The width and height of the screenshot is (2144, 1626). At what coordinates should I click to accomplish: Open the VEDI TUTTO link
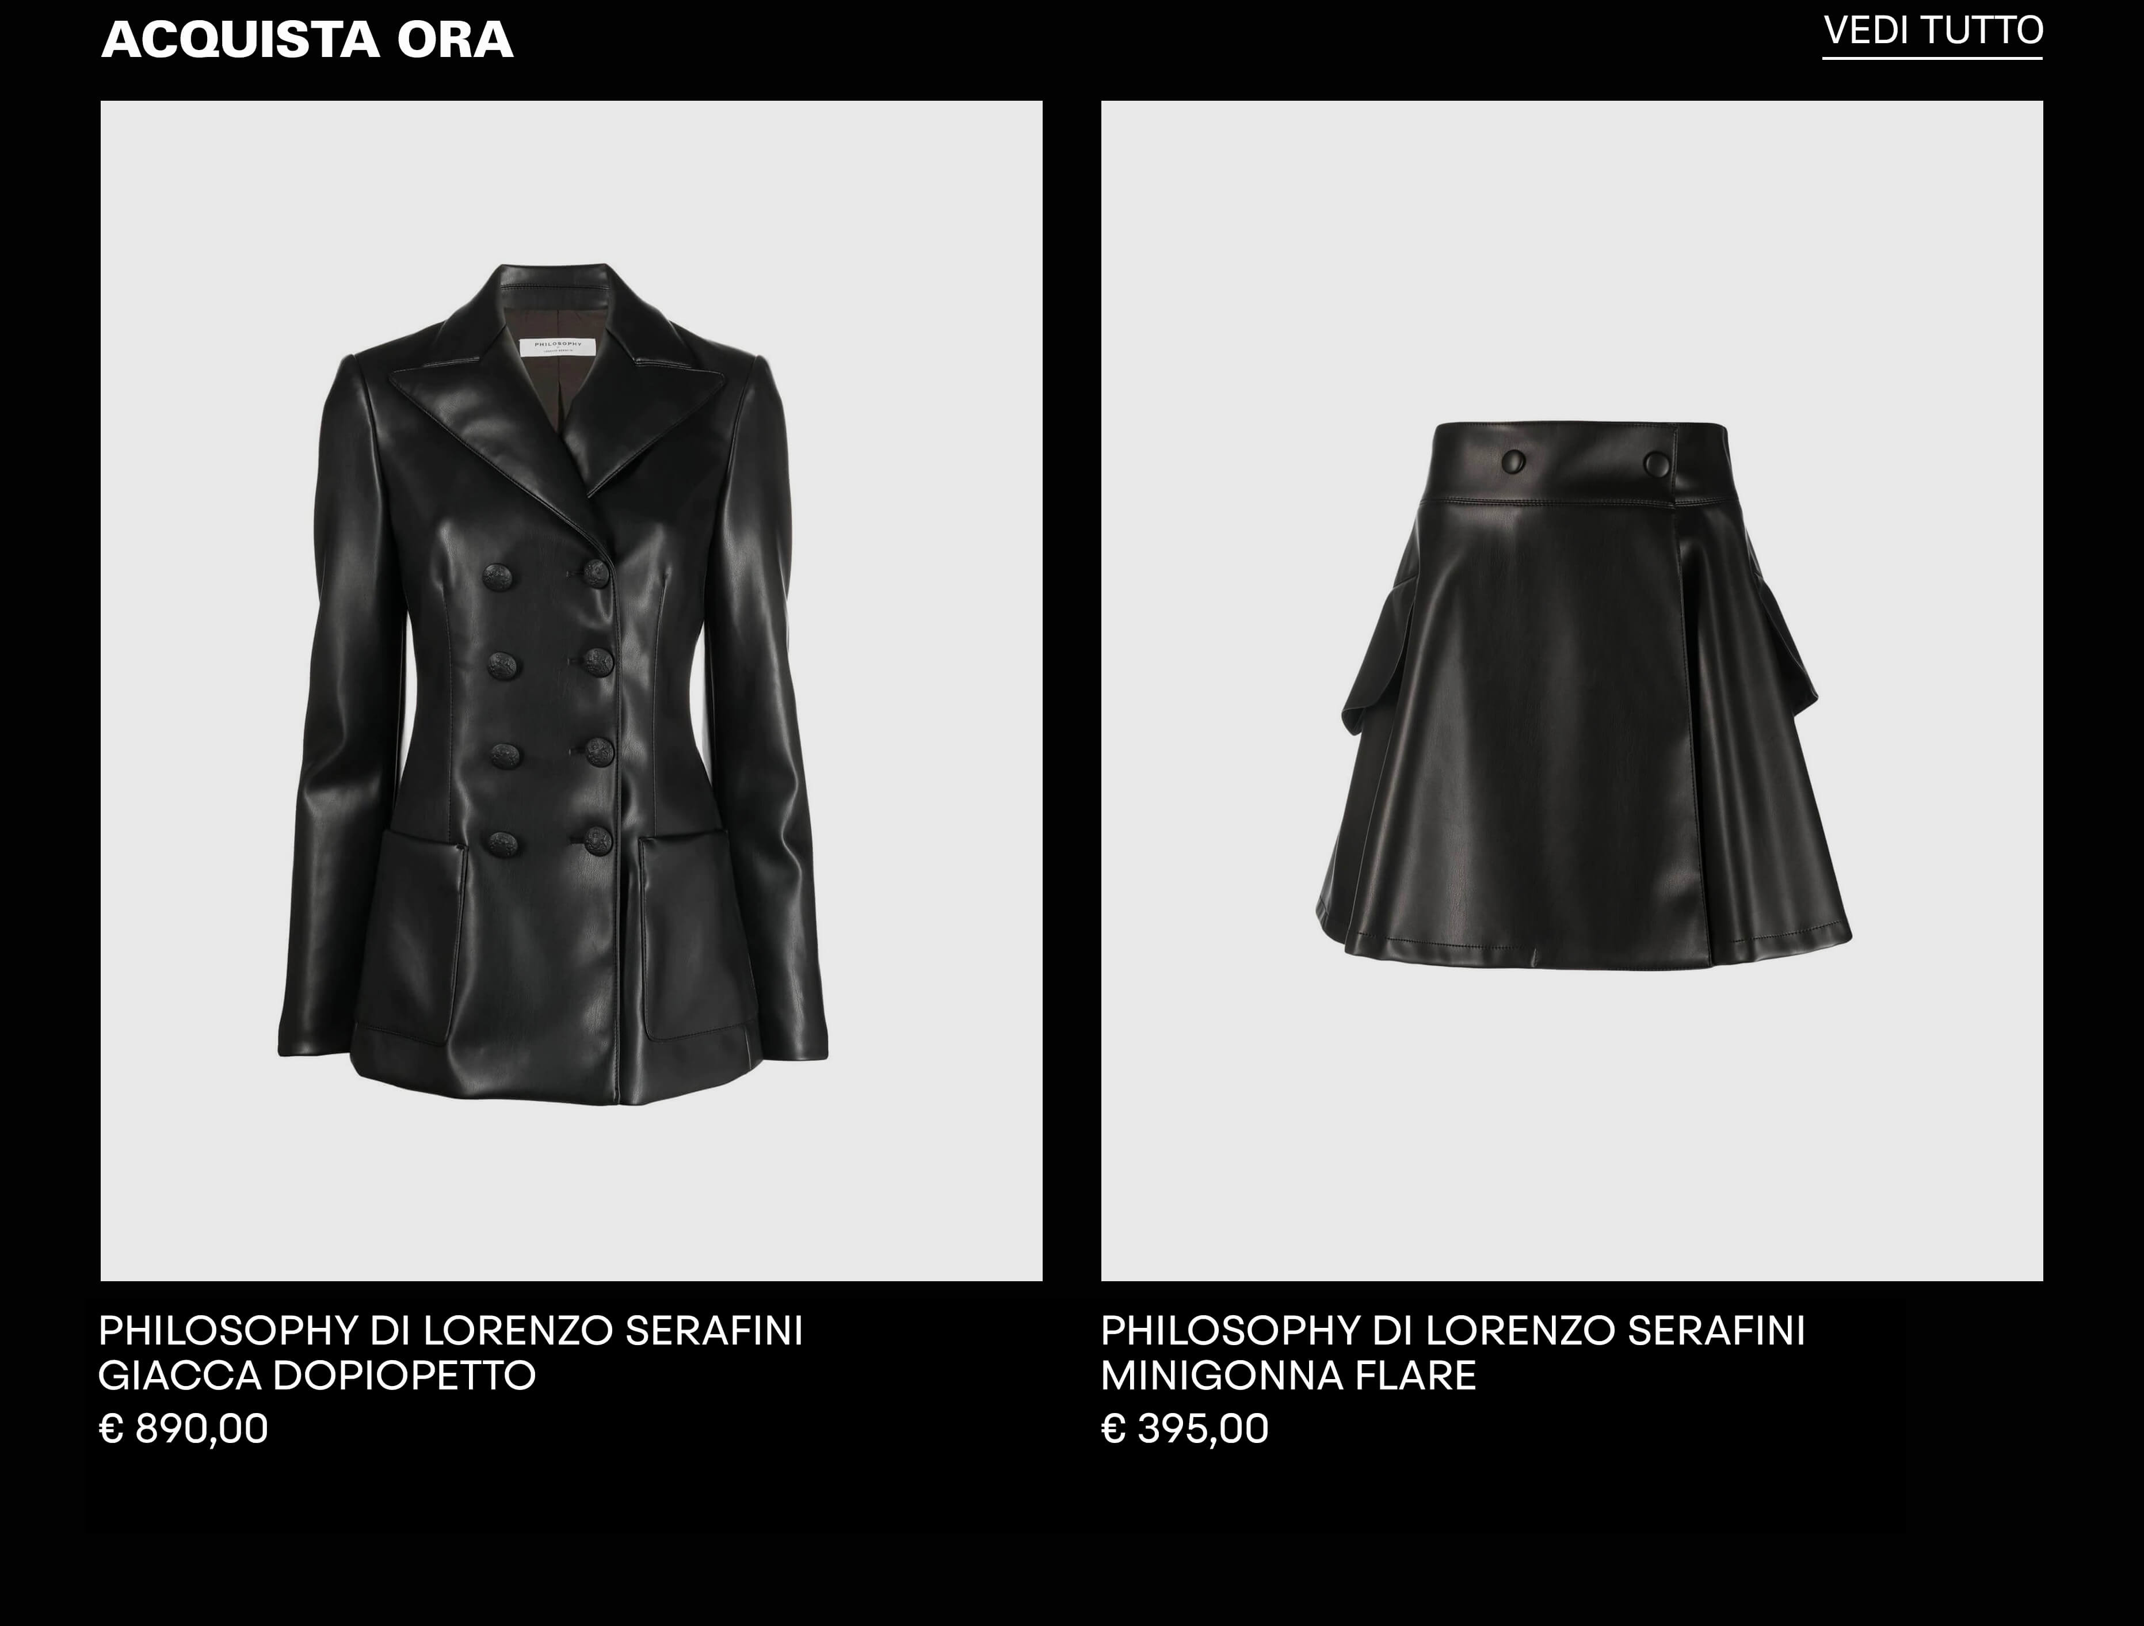pos(1933,31)
